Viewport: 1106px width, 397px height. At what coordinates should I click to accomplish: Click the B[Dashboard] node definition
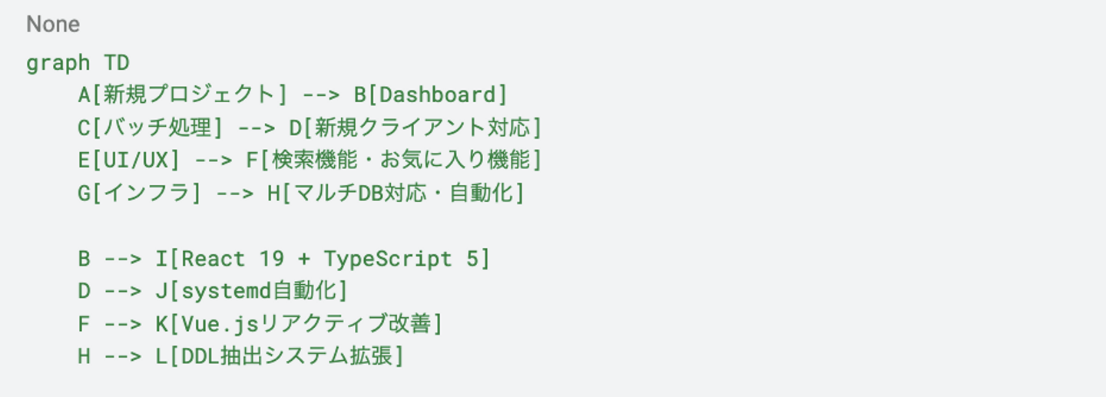tap(430, 94)
